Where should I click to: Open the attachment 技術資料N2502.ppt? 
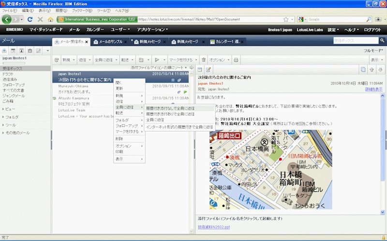(214, 227)
